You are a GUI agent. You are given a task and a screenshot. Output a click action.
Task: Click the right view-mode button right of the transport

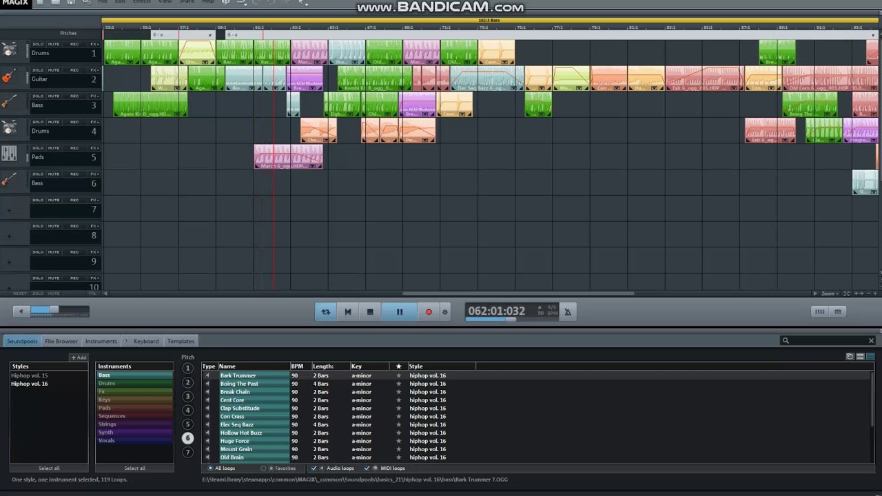coord(838,311)
